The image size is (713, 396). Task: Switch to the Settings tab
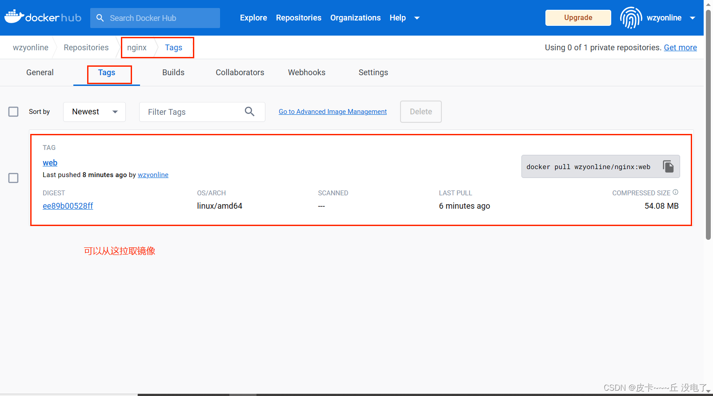[x=373, y=73]
